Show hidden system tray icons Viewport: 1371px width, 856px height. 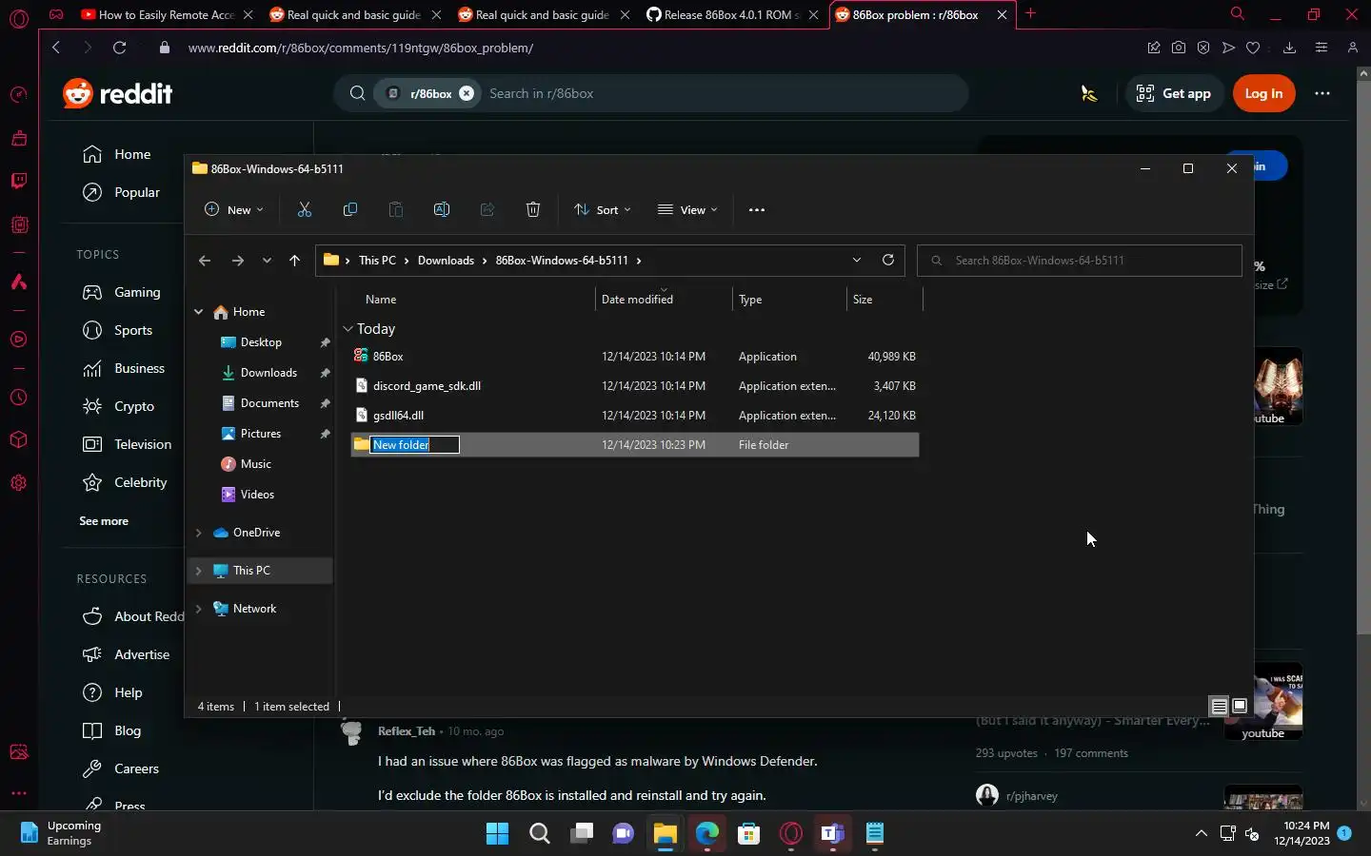[1201, 834]
